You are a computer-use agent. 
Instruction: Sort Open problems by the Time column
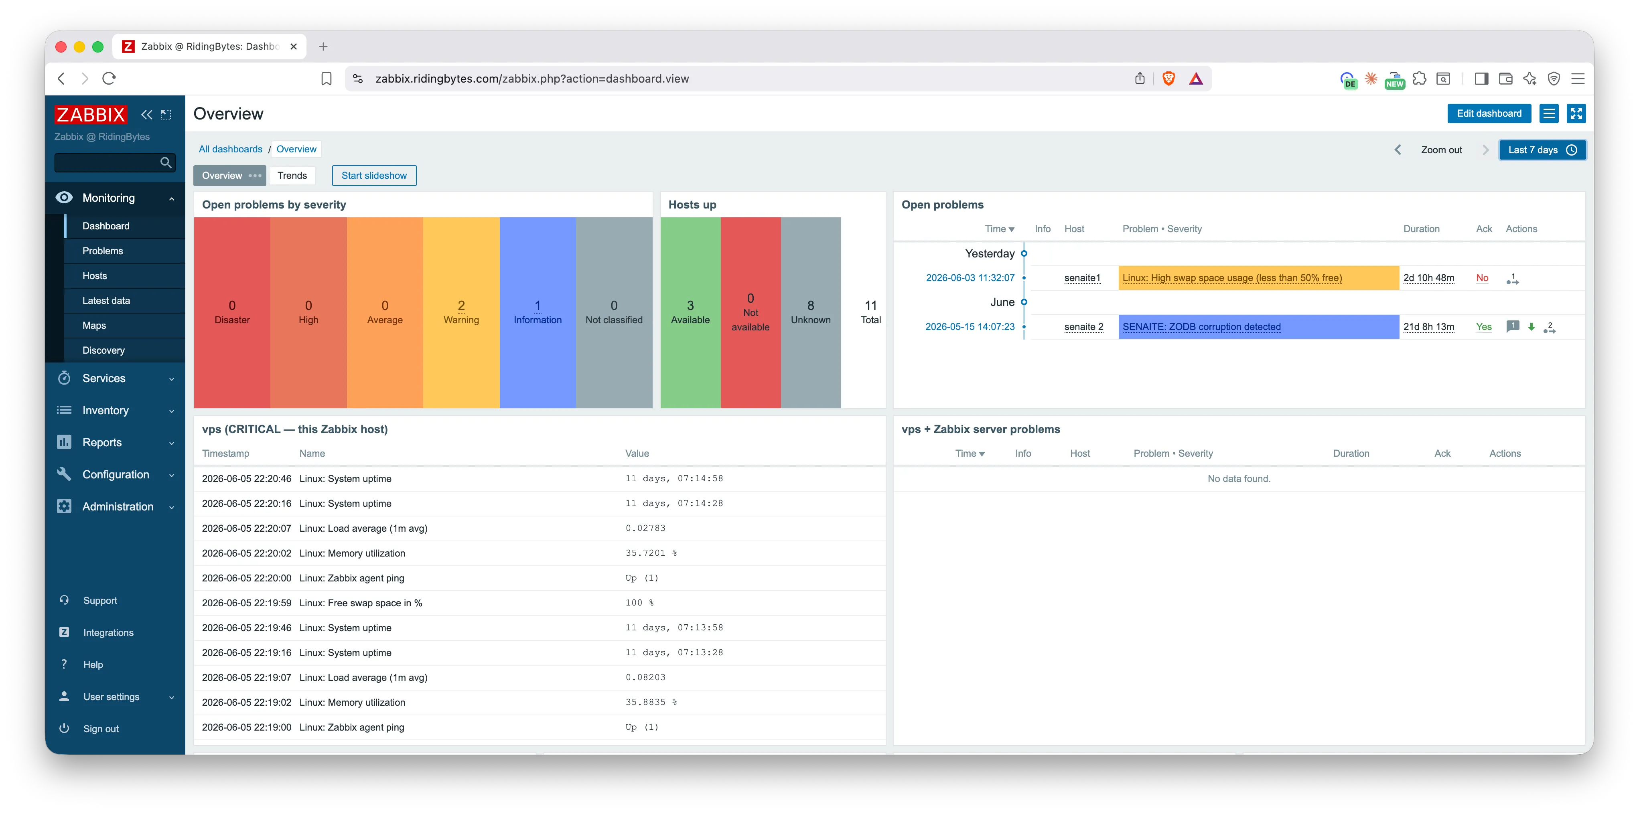coord(999,229)
